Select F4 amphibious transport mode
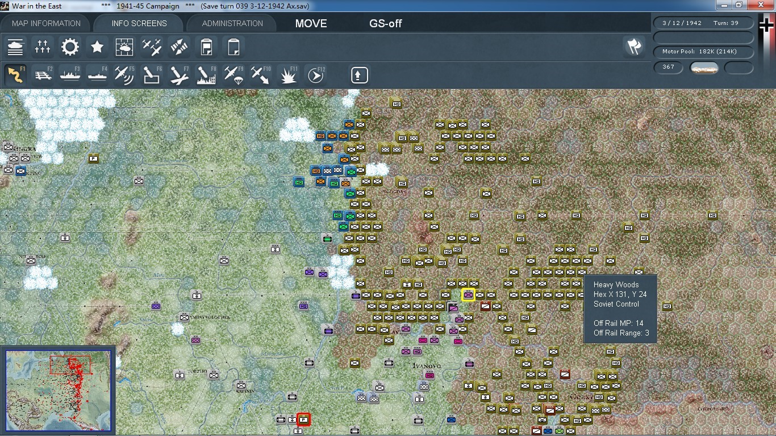Viewport: 776px width, 436px height. pyautogui.click(x=97, y=75)
